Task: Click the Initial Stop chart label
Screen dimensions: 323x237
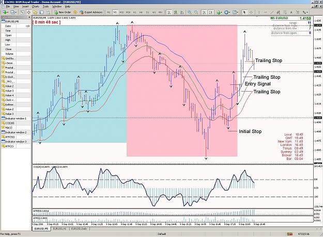Action: tap(250, 131)
